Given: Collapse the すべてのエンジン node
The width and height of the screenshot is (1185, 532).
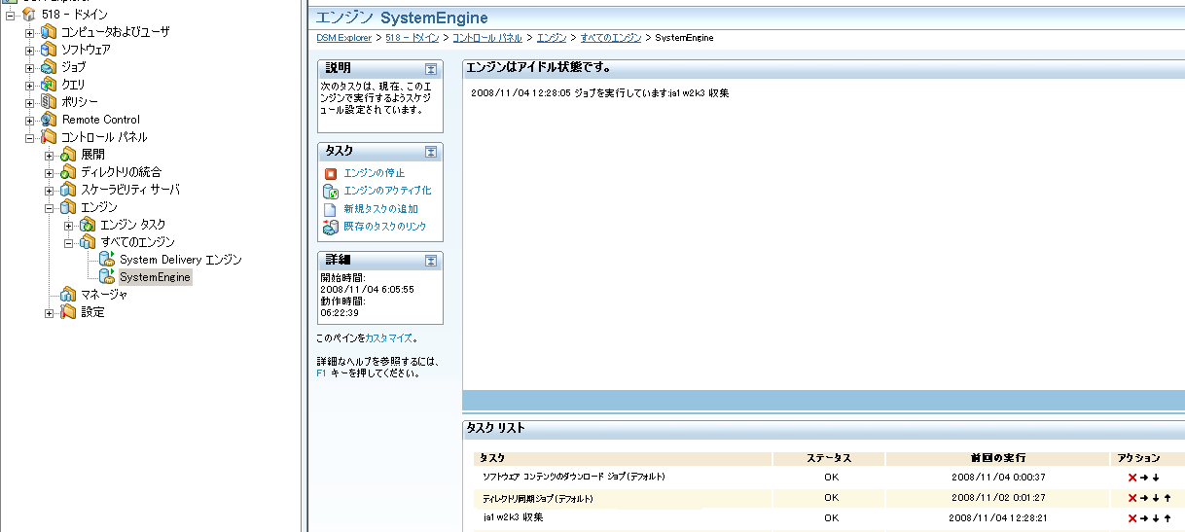Looking at the screenshot, I should tap(69, 242).
